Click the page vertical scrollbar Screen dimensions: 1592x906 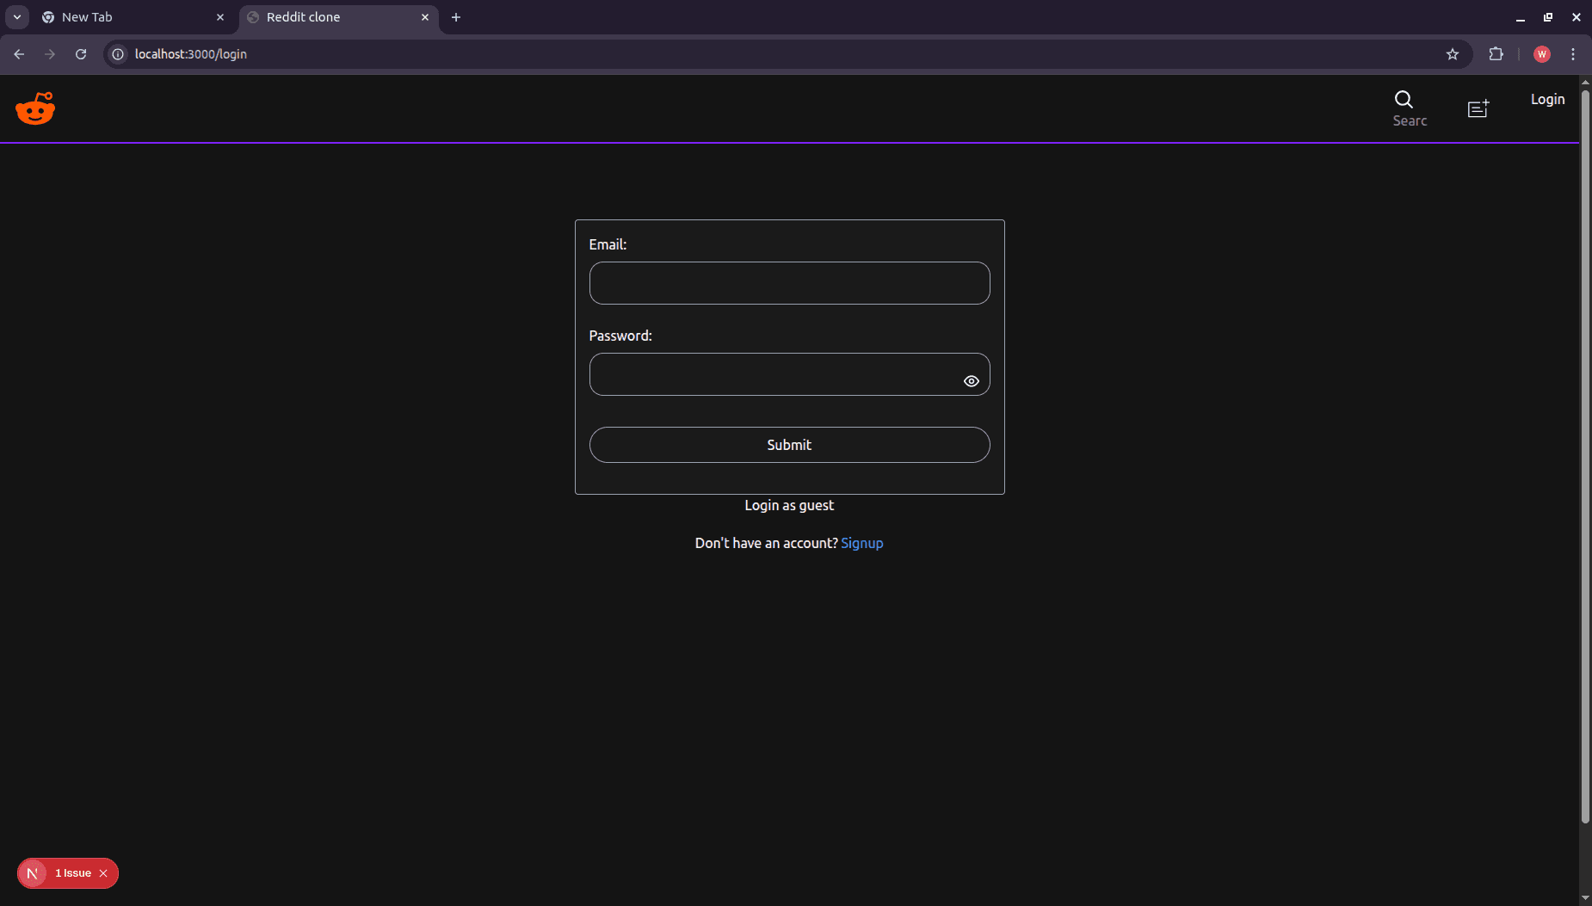point(1585,456)
